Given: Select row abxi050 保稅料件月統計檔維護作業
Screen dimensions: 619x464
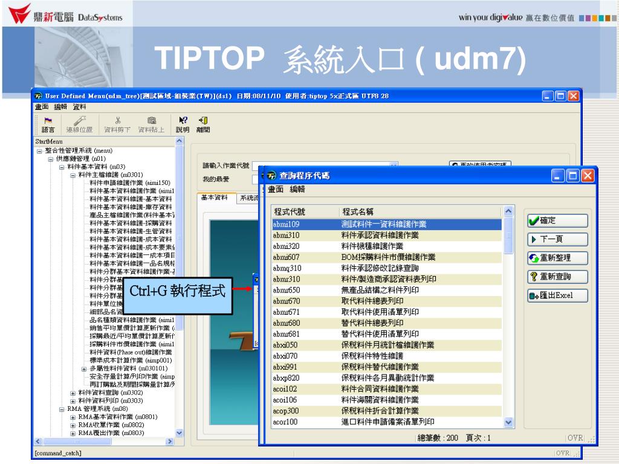Looking at the screenshot, I should (x=387, y=345).
